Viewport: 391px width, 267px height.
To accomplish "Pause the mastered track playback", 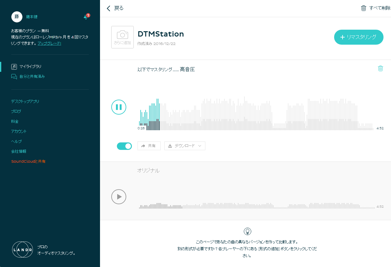I will [119, 107].
